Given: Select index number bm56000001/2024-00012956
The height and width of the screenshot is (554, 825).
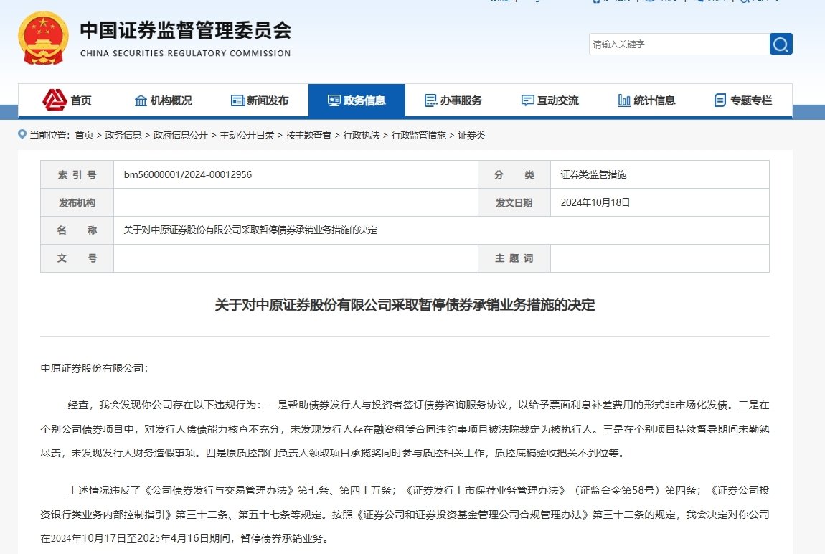Looking at the screenshot, I should point(188,174).
